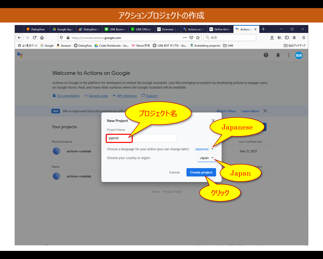The height and width of the screenshot is (259, 323).
Task: Open the country dropdown showing Japan
Action: tap(207, 158)
